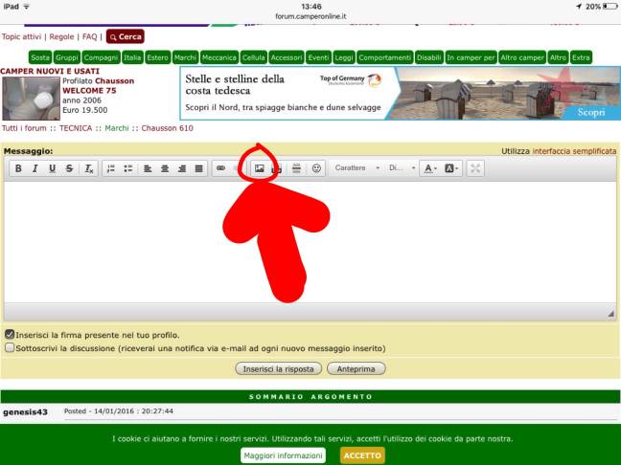
Task: Maximize the editor with the expand icon
Action: pos(476,168)
